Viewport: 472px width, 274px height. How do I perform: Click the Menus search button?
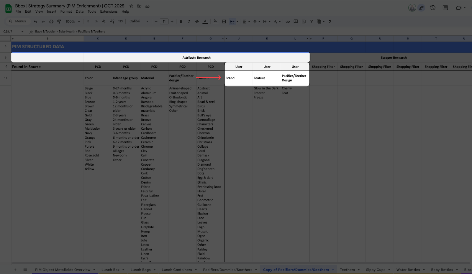[18, 22]
